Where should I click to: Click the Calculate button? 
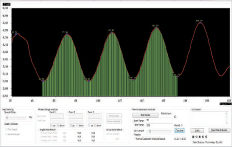(x=179, y=131)
